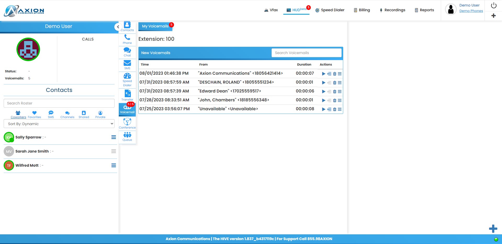Forward the Unavailable caller voicemail
This screenshot has height=244, width=502.
point(329,109)
